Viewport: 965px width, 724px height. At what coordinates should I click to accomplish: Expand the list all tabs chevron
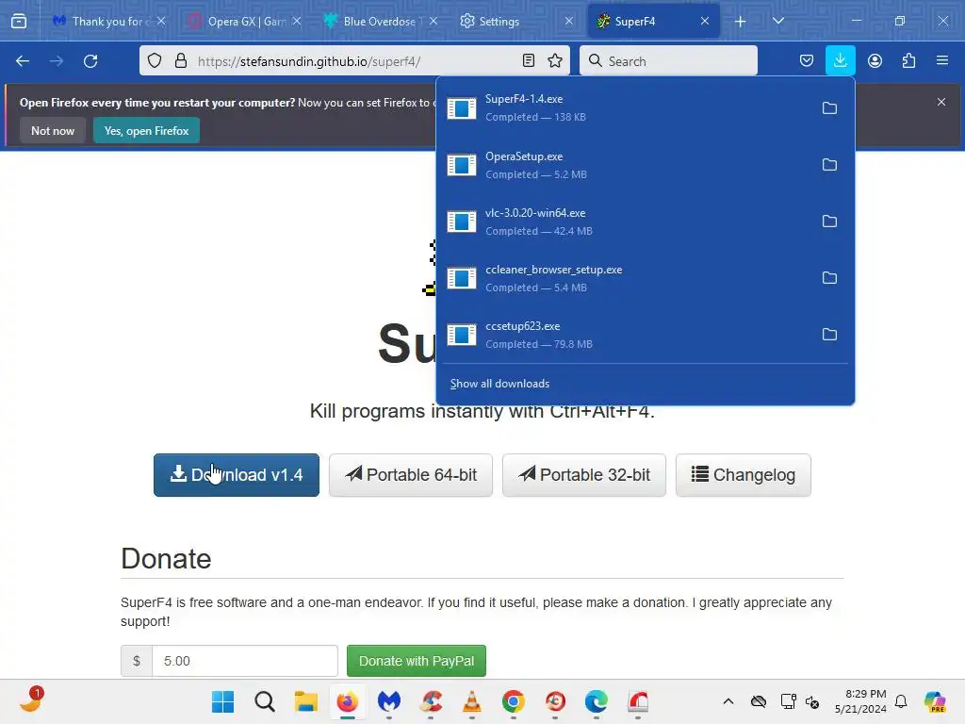777,22
